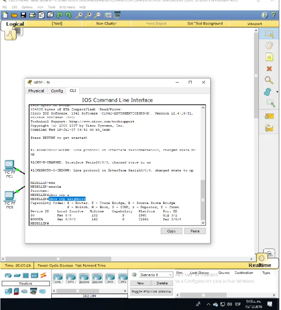Click the Add Simple PDU envelope icon

pos(269,116)
